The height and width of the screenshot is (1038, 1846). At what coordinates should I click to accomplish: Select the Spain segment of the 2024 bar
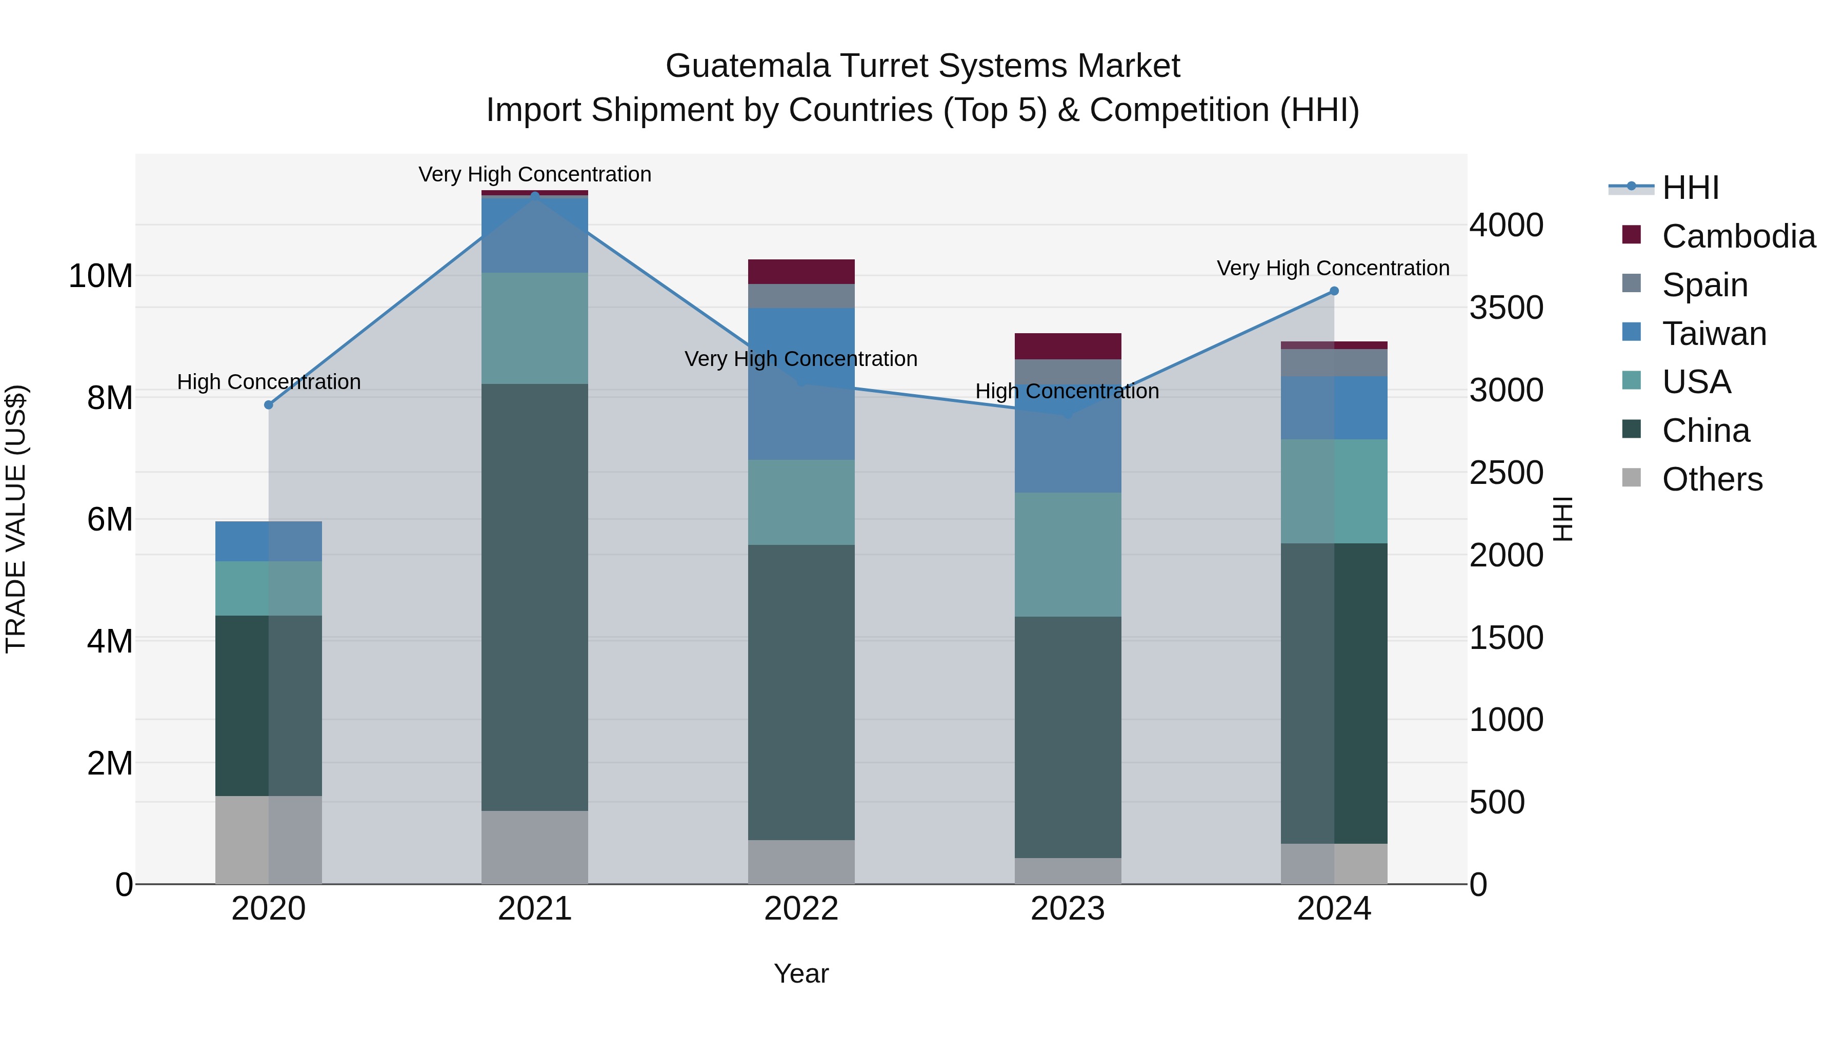click(x=1334, y=362)
